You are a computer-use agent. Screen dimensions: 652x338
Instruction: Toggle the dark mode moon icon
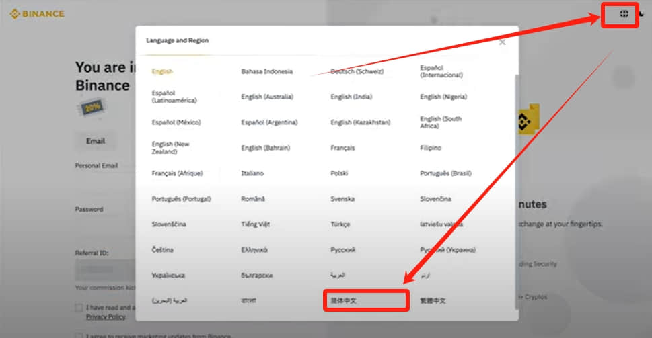pyautogui.click(x=641, y=14)
